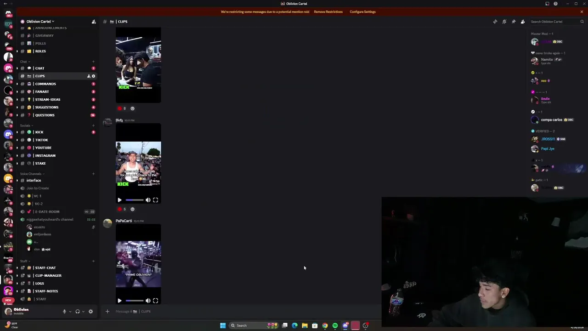This screenshot has width=588, height=331.
Task: Open the FANART channel
Action: pyautogui.click(x=57, y=91)
